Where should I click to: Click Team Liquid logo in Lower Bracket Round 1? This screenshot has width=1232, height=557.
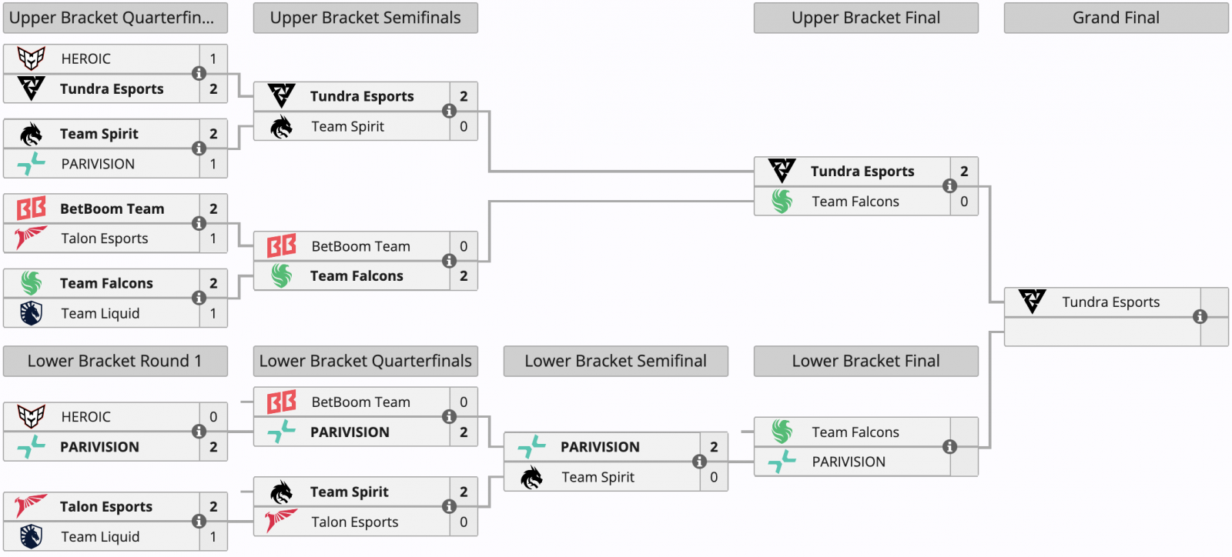[31, 536]
